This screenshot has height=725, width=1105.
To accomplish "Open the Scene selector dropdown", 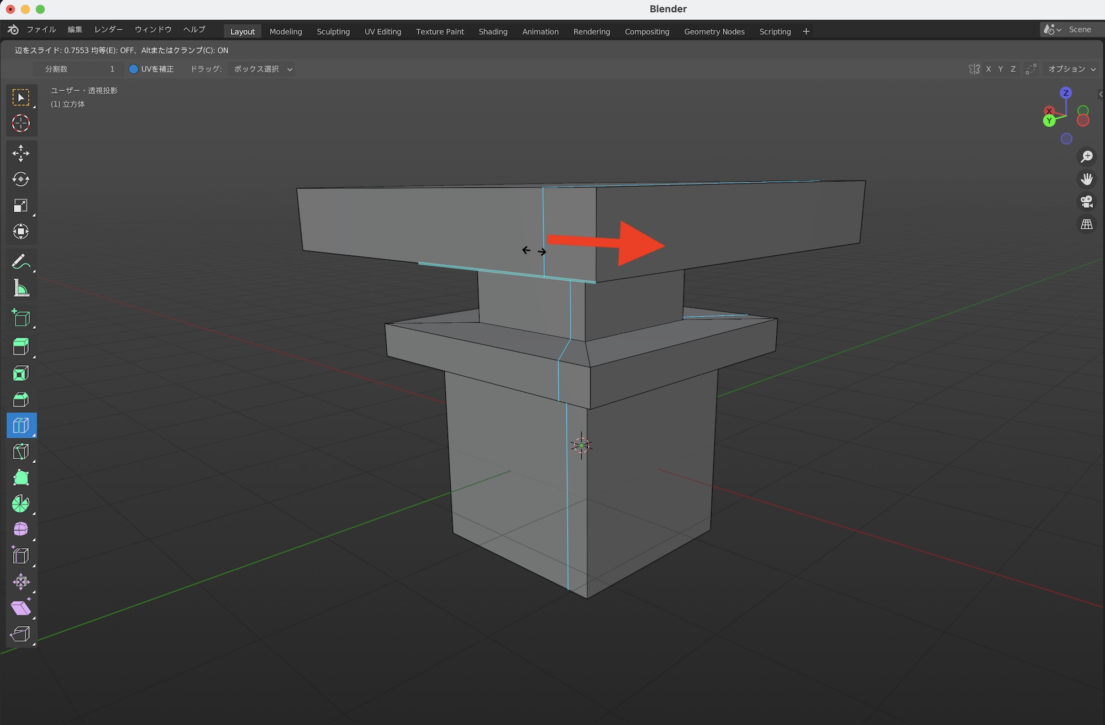I will (x=1051, y=29).
